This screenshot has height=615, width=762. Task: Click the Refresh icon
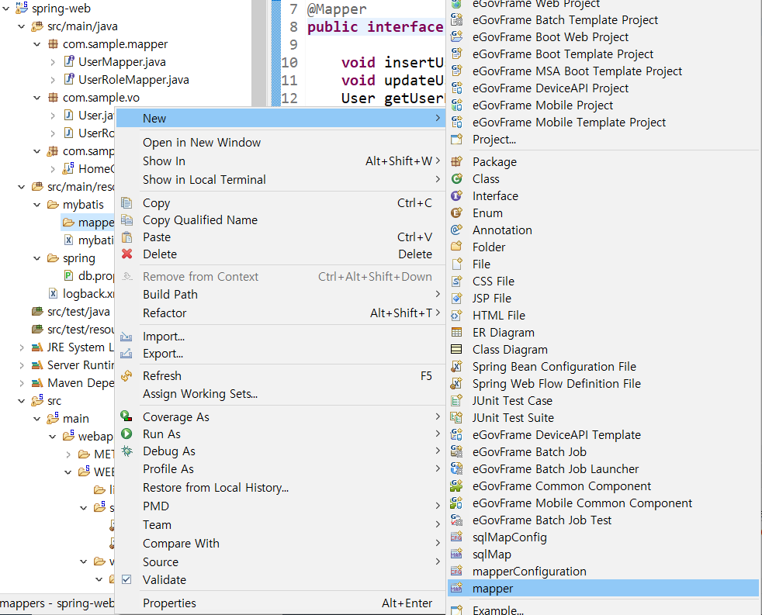126,375
